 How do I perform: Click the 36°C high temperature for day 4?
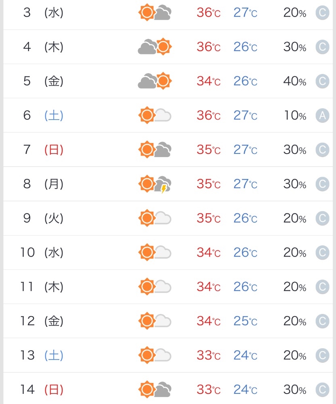coord(208,47)
